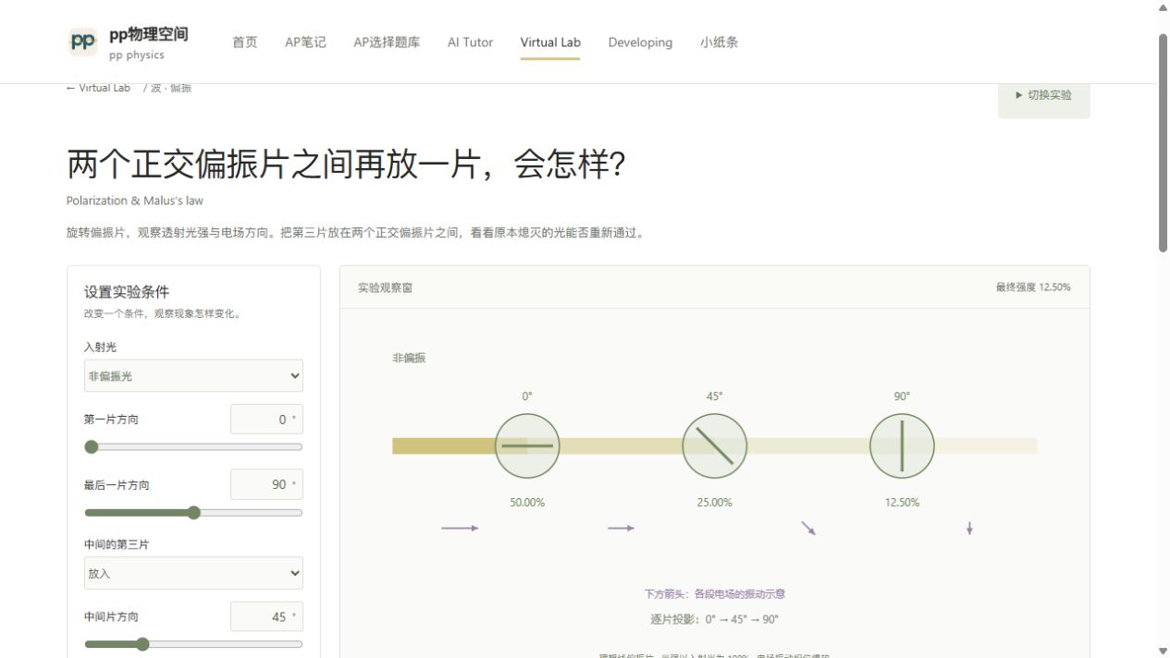Click the 波·偏振 breadcrumb text
The height and width of the screenshot is (658, 1170).
coord(171,88)
